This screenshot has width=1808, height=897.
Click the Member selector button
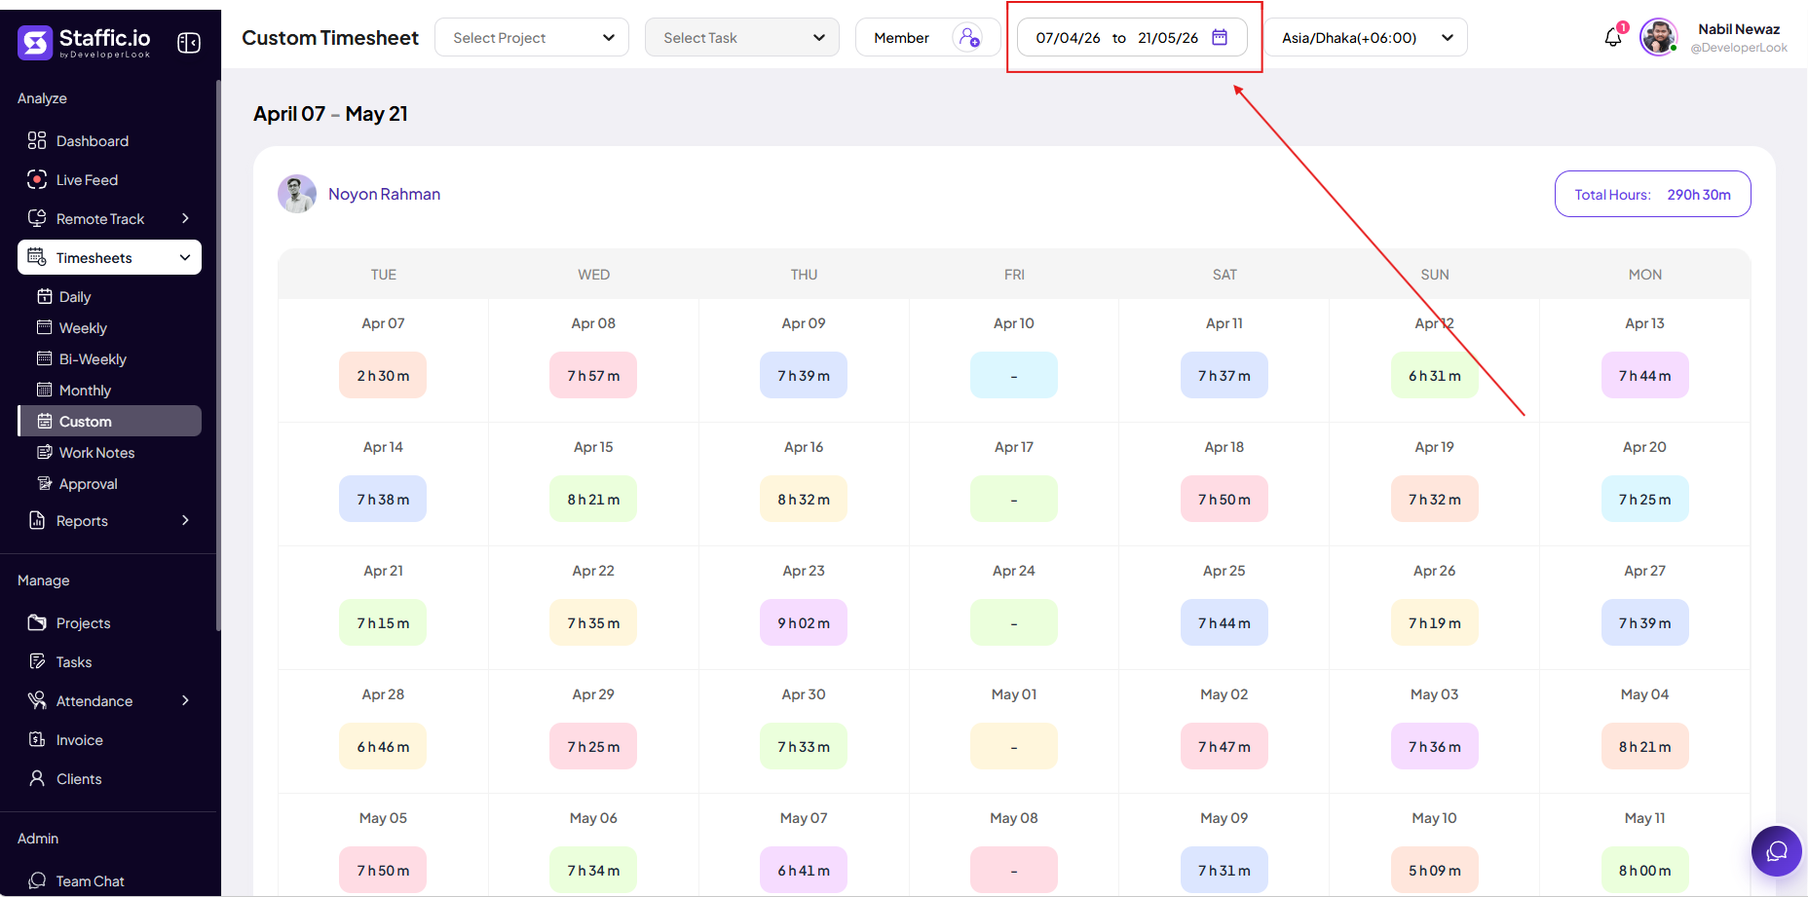(x=927, y=37)
